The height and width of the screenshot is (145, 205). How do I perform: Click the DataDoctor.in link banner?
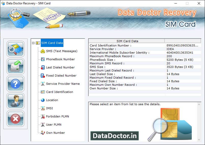click(x=115, y=136)
